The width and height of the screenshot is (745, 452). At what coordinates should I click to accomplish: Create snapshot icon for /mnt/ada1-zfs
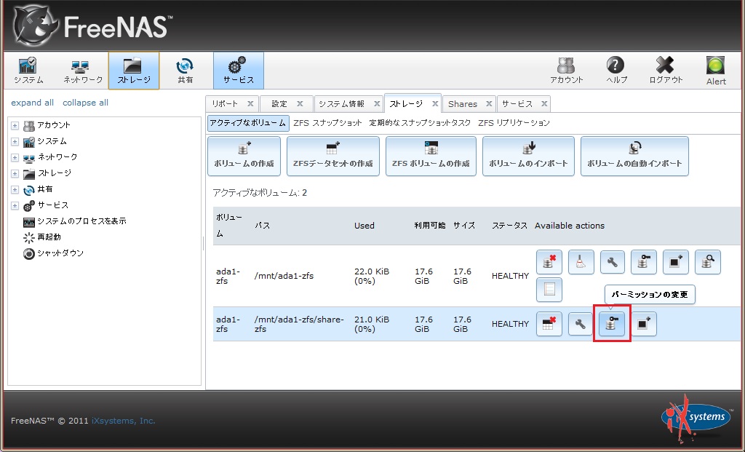(676, 262)
